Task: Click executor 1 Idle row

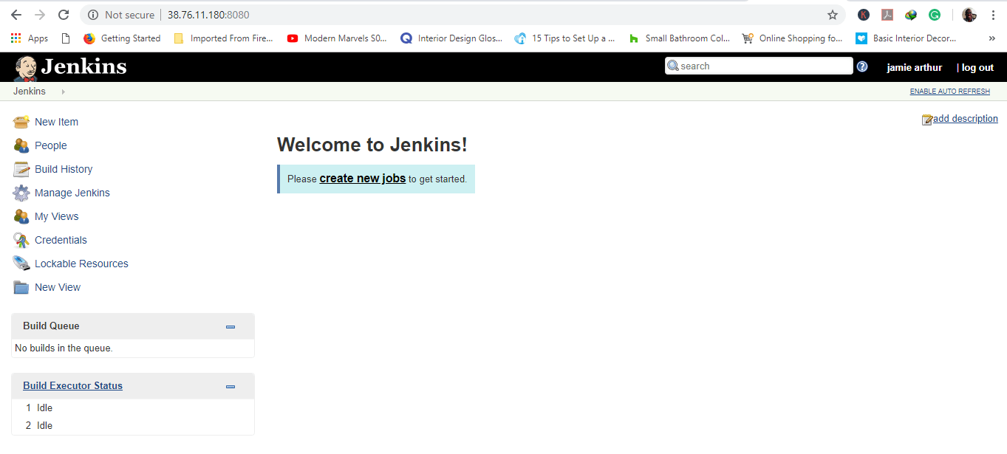Action: tap(133, 407)
